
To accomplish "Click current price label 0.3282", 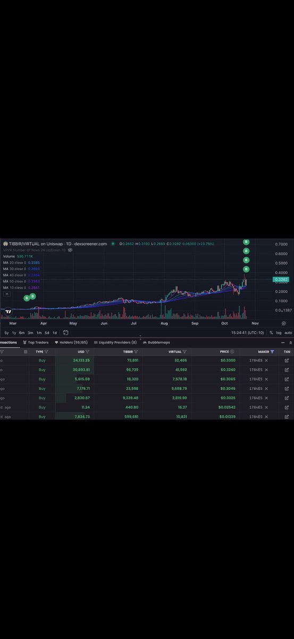I will point(281,279).
